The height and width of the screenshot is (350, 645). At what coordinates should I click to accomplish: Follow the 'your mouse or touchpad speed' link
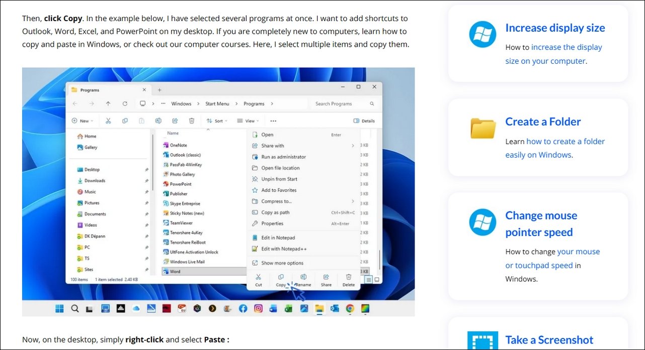(x=552, y=258)
